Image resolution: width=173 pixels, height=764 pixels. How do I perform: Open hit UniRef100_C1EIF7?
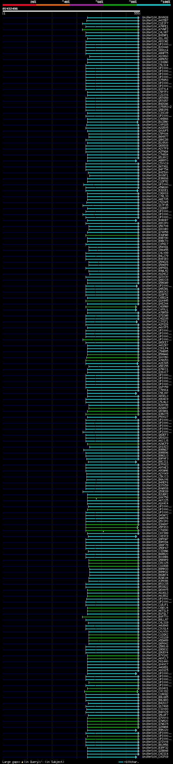point(155,23)
